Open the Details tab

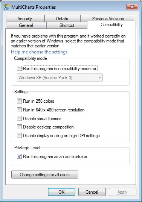tap(62, 19)
